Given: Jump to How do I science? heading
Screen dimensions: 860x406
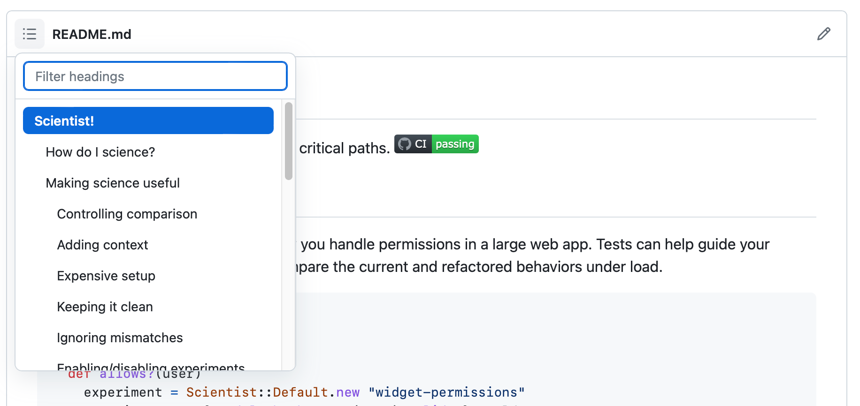Looking at the screenshot, I should [100, 152].
